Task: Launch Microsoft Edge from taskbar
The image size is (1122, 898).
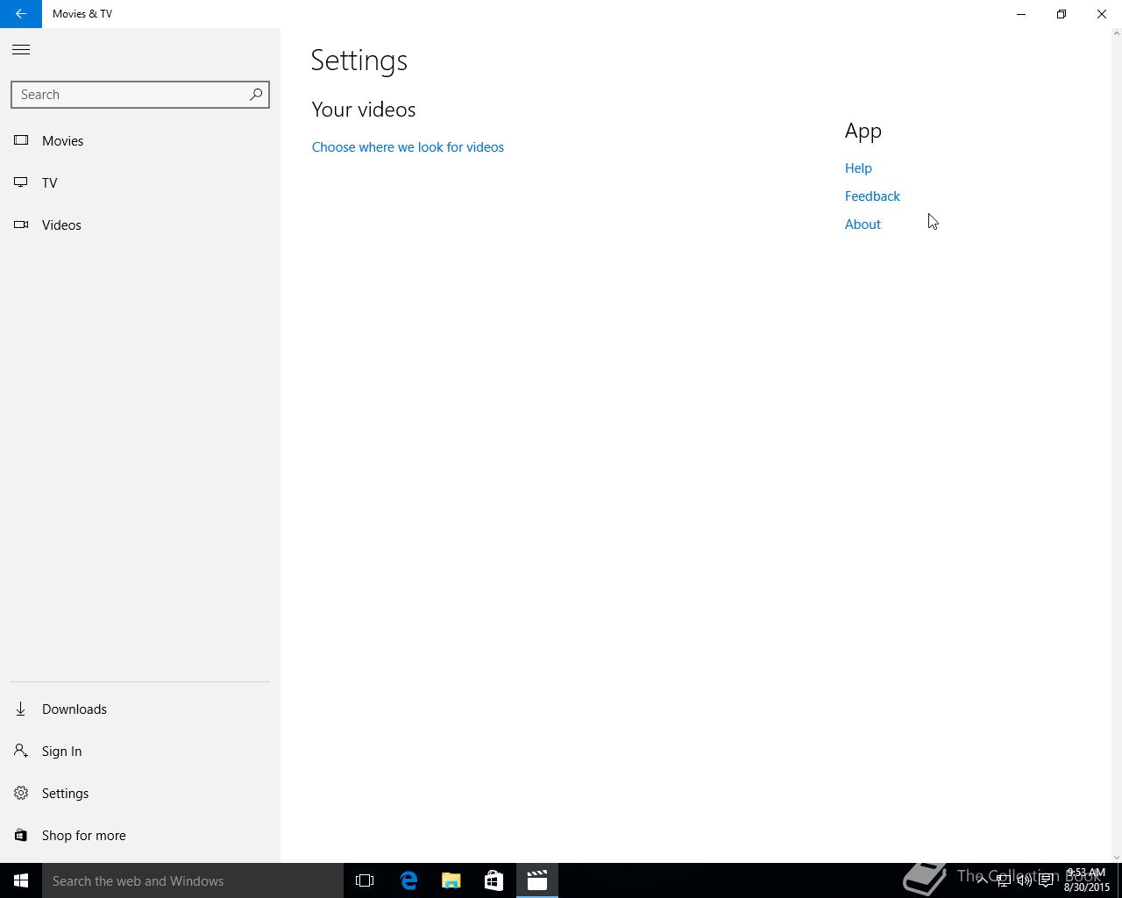Action: point(408,880)
